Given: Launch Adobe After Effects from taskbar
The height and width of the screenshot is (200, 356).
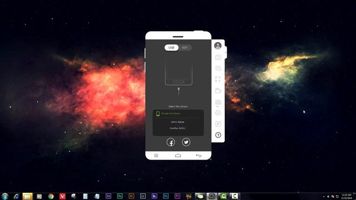Looking at the screenshot, I should coord(108,196).
